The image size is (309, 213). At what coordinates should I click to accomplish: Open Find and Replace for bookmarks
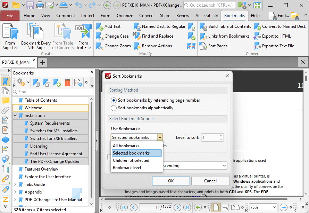click(153, 36)
